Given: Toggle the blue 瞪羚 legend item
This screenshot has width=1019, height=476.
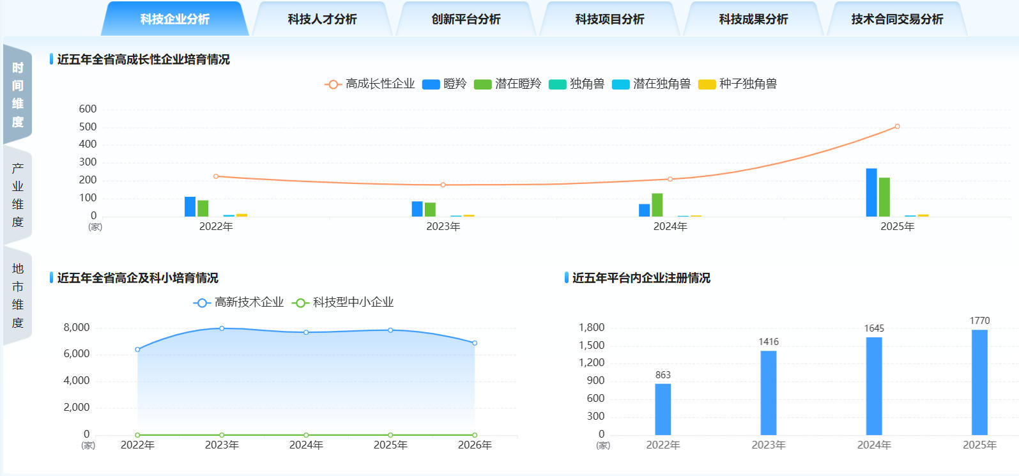Looking at the screenshot, I should pos(445,84).
